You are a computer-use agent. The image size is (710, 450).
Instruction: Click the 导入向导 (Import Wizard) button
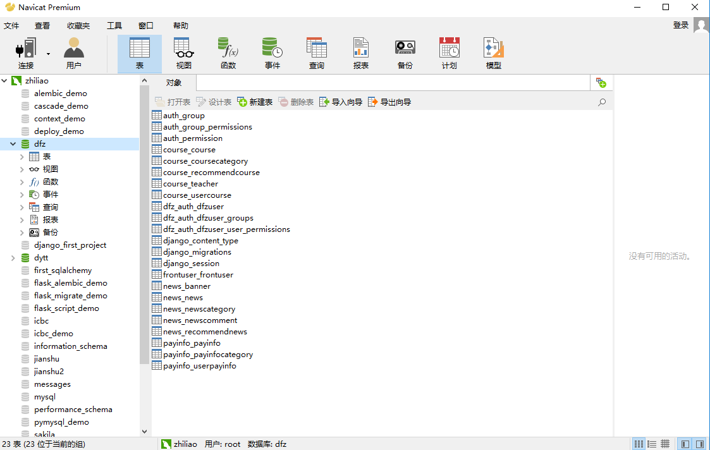(341, 102)
